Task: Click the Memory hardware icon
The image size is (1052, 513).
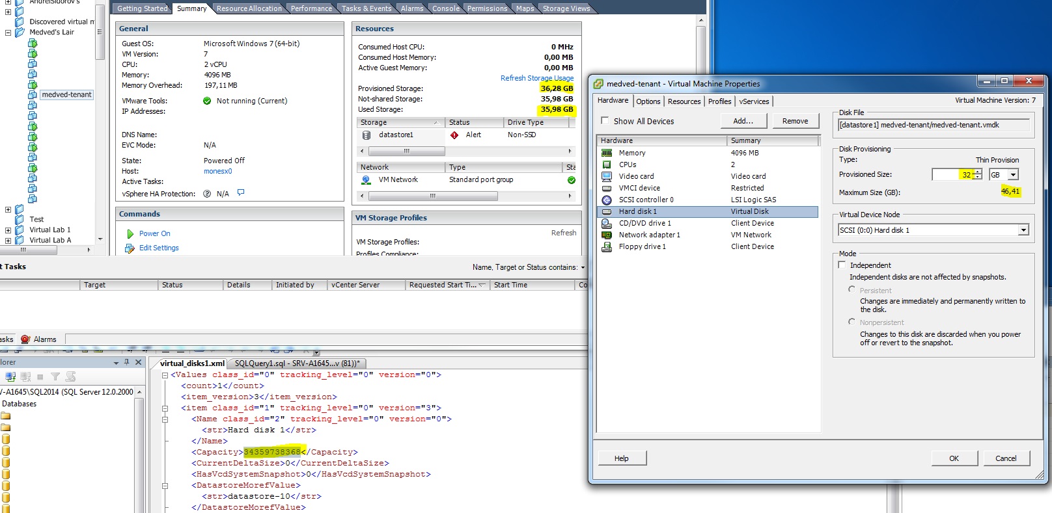Action: point(607,153)
